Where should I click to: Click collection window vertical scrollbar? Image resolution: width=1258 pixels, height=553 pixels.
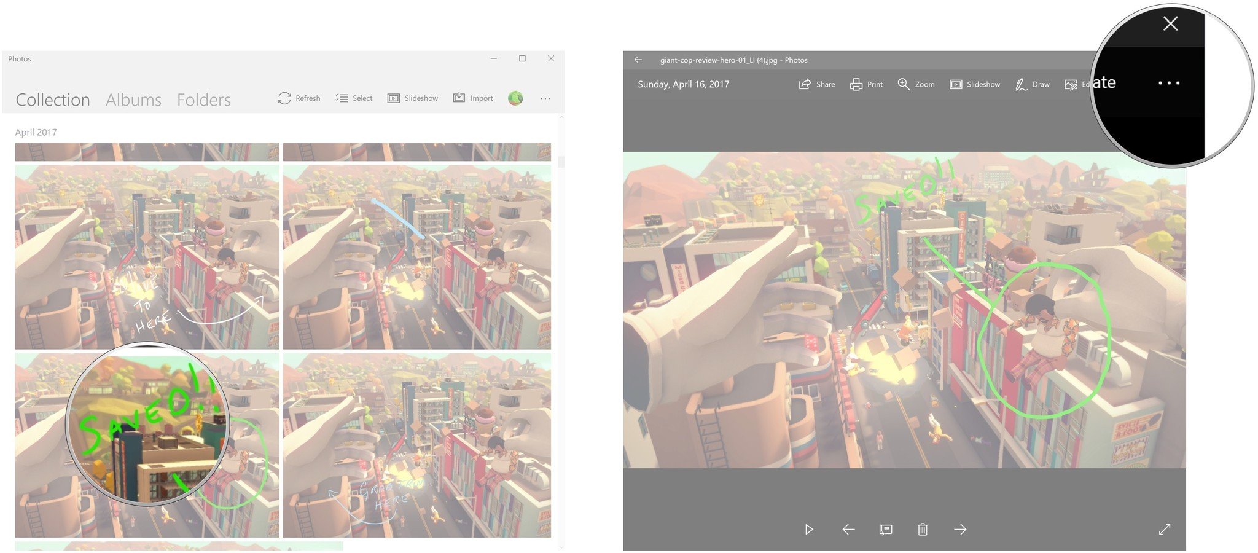(561, 162)
